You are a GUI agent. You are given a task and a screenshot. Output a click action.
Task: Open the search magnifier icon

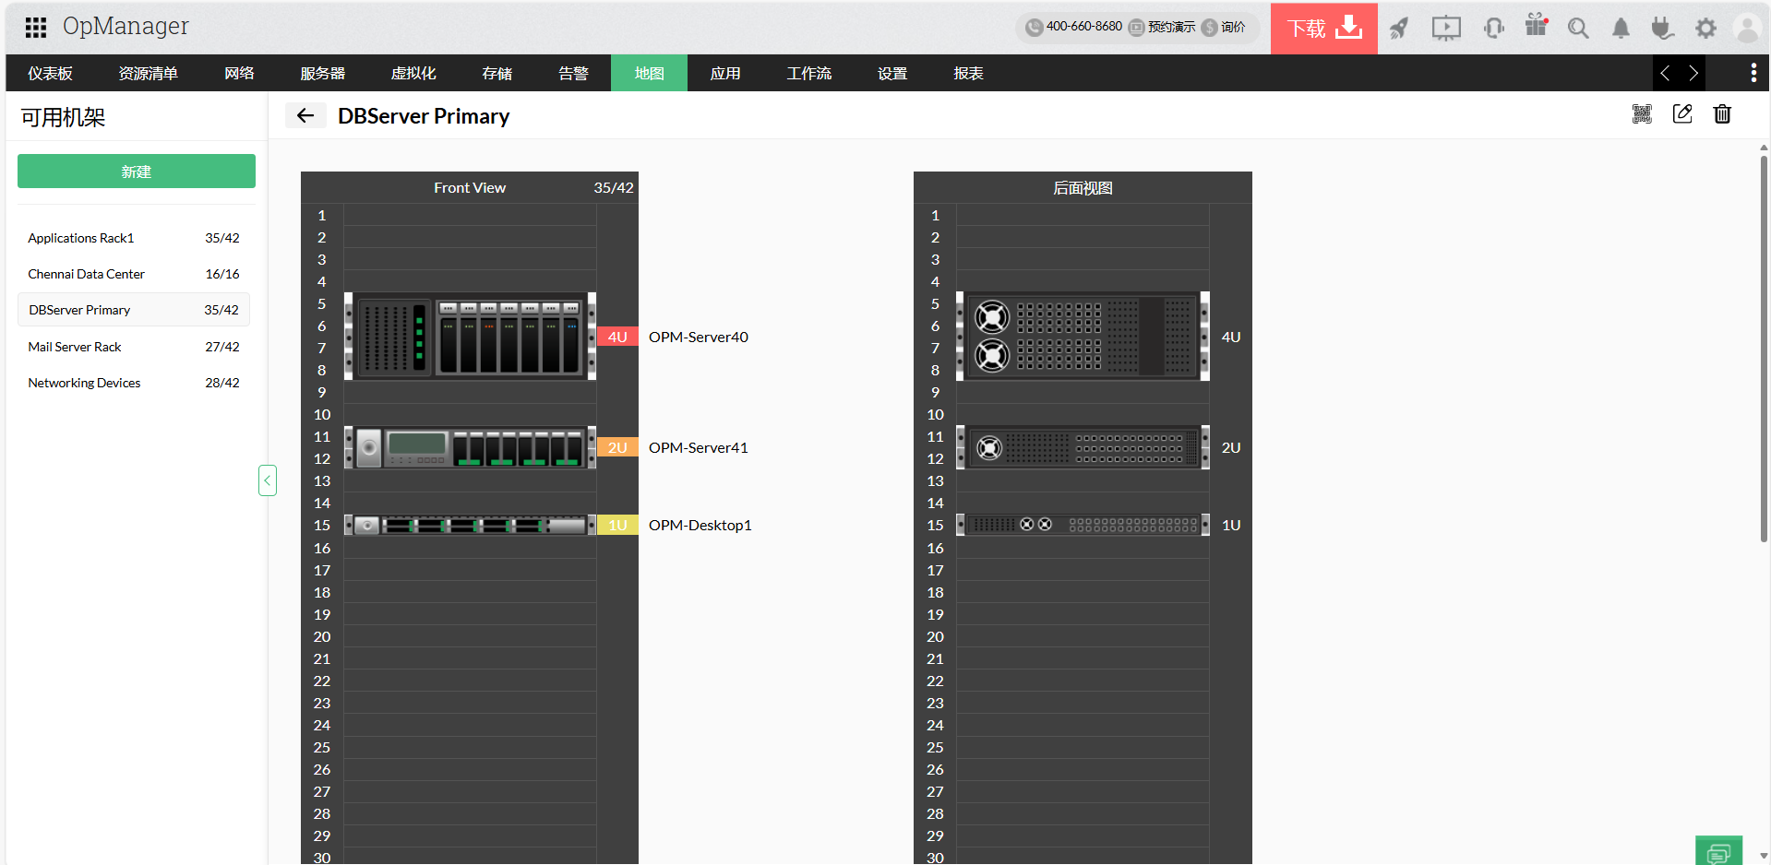coord(1578,28)
